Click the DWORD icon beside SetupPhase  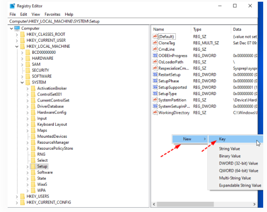155,81
